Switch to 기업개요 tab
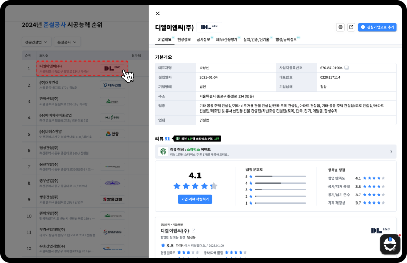Viewport: 407px width, 263px height. [x=165, y=39]
